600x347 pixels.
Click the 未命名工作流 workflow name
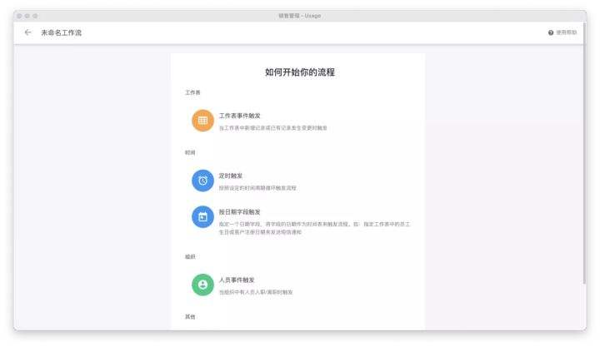click(x=62, y=32)
